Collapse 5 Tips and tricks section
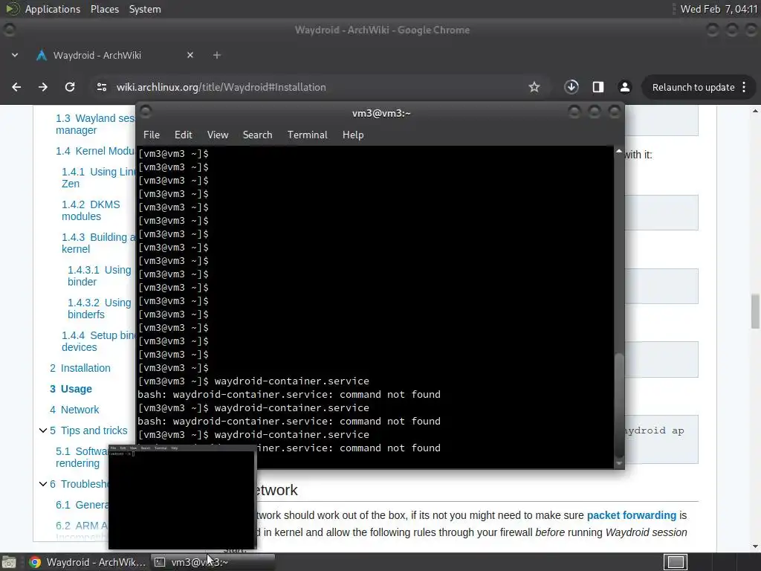The image size is (761, 571). pos(42,430)
